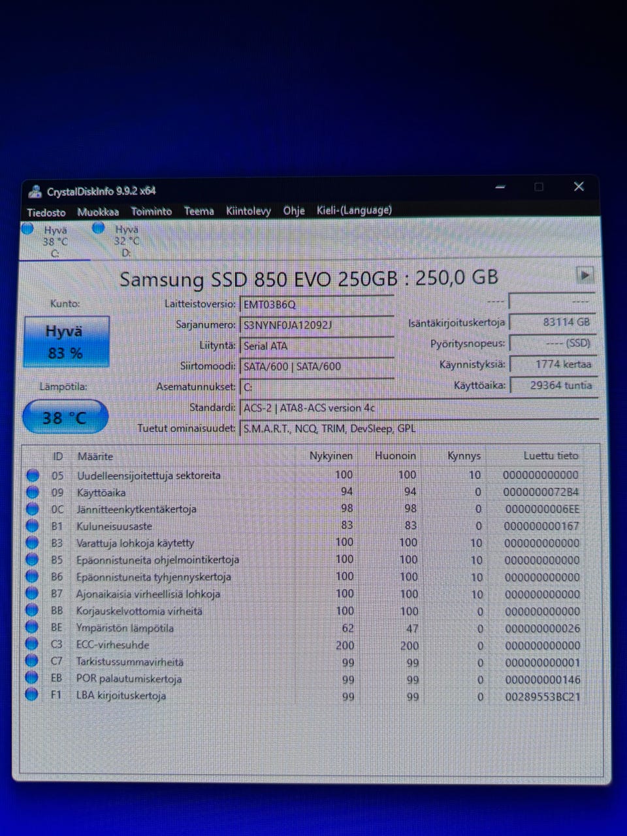Click the status dot for attribute C7
Viewport: 627px width, 836px height.
pos(32,662)
